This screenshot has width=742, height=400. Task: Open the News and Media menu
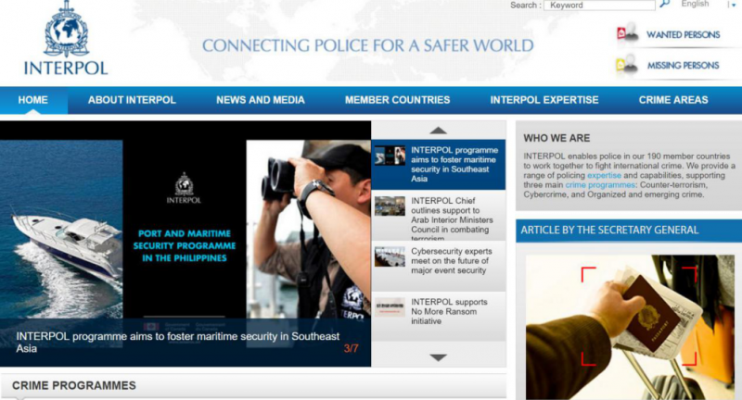(x=261, y=100)
